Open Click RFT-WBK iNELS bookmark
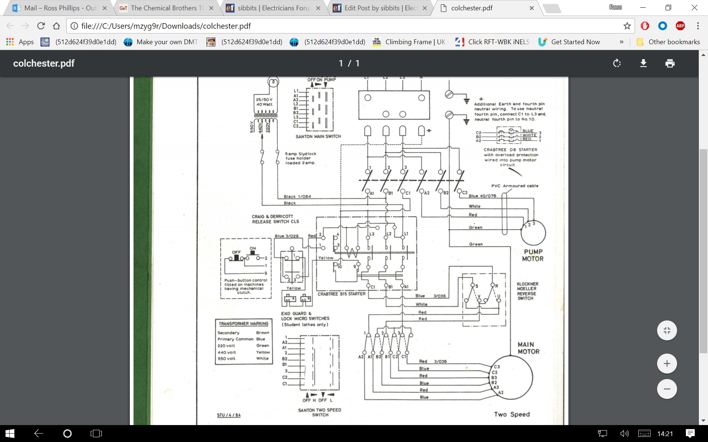The height and width of the screenshot is (442, 708). pyautogui.click(x=492, y=42)
